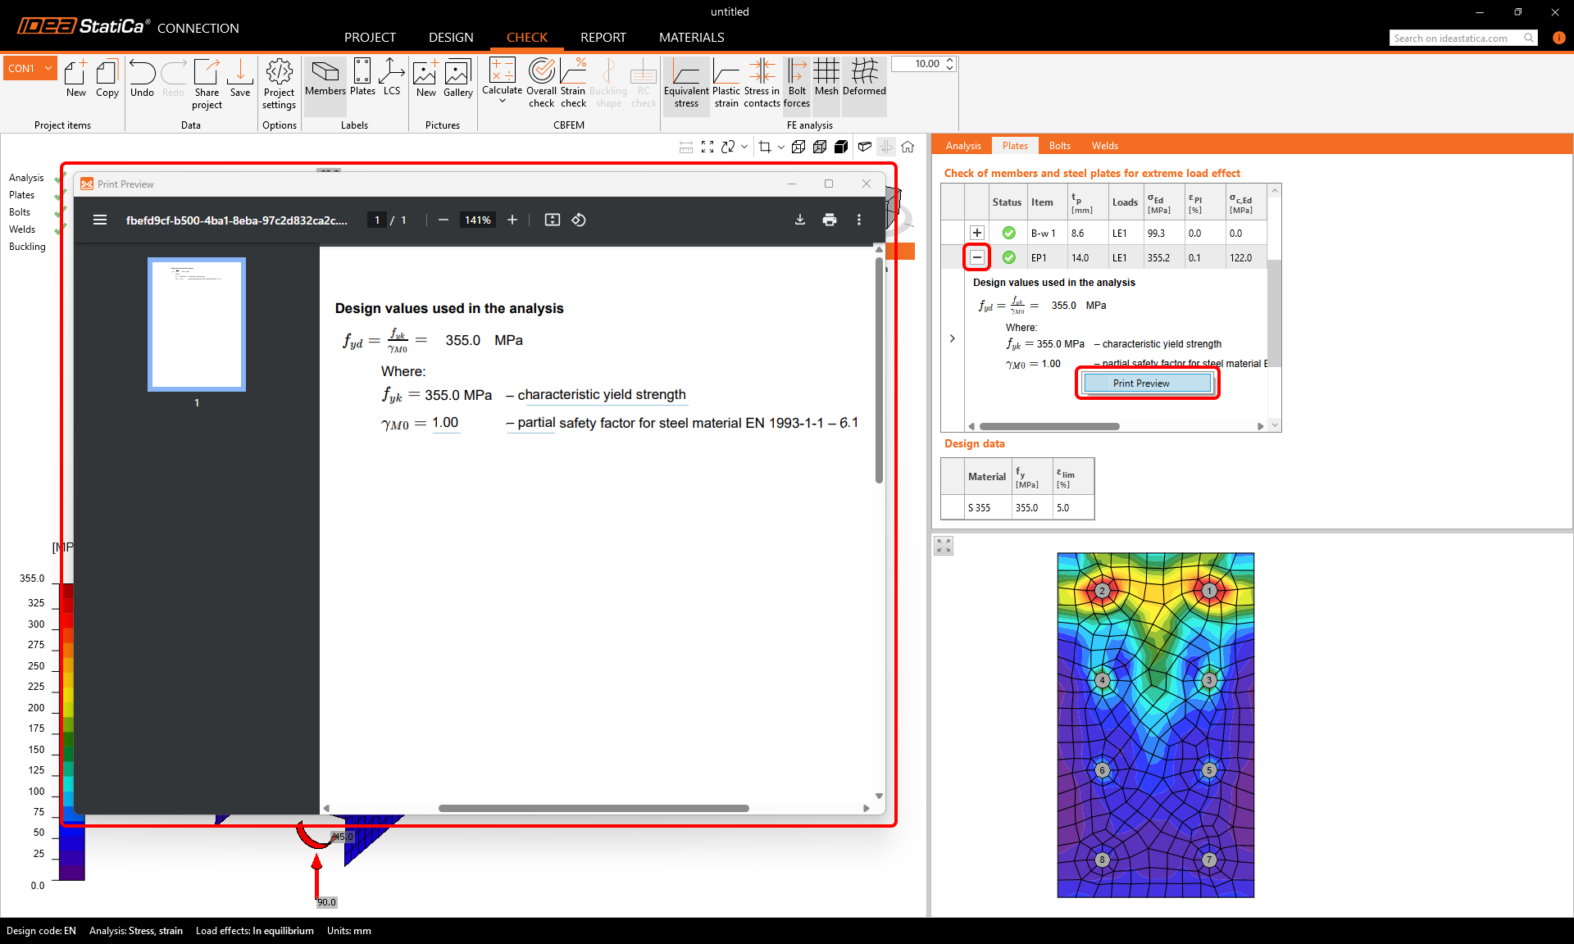Select page 1 thumbnail in print preview
1574x944 pixels.
point(196,324)
